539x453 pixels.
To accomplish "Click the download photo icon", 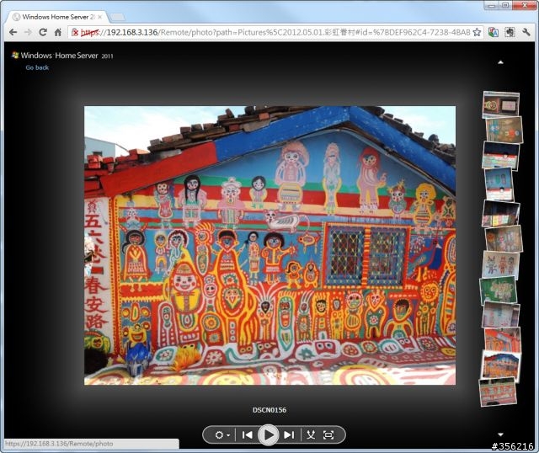I will 311,435.
